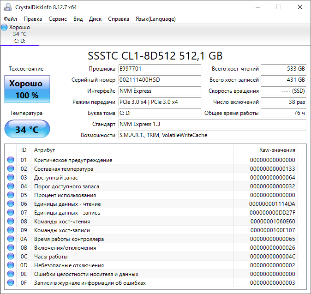Select the Критическое предупреждение attribute text

(73, 160)
